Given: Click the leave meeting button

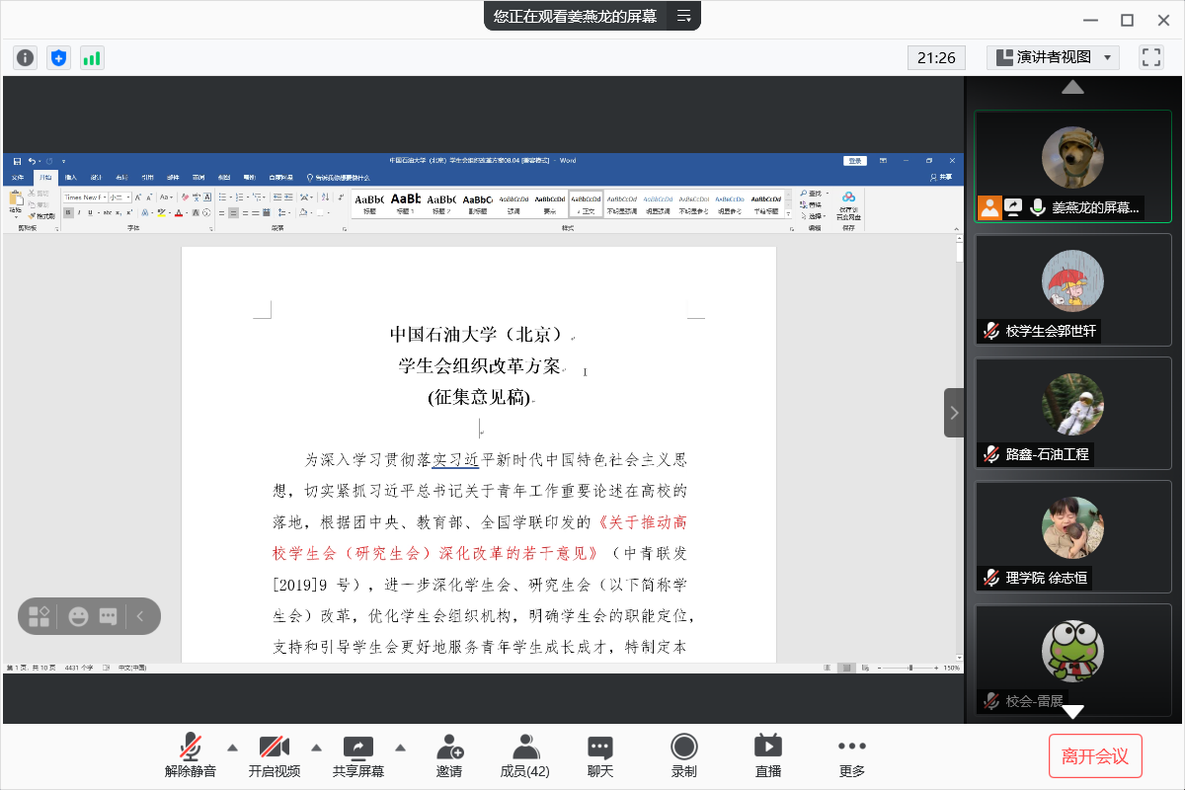Looking at the screenshot, I should (x=1095, y=756).
